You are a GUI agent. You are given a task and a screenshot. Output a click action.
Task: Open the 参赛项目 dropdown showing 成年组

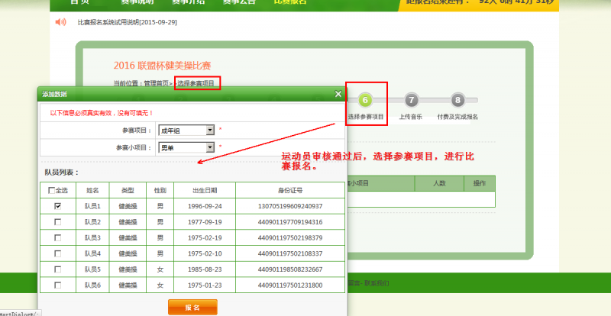(x=186, y=130)
